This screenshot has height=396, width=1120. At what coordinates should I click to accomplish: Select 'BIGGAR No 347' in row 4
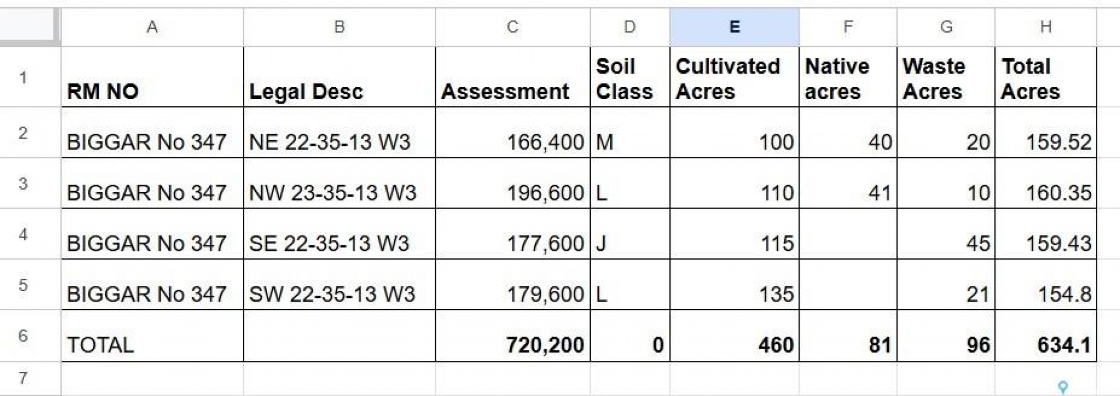[x=152, y=234]
